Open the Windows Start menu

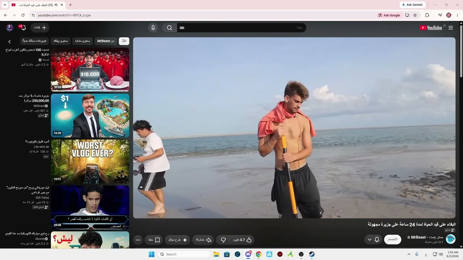[x=151, y=254]
